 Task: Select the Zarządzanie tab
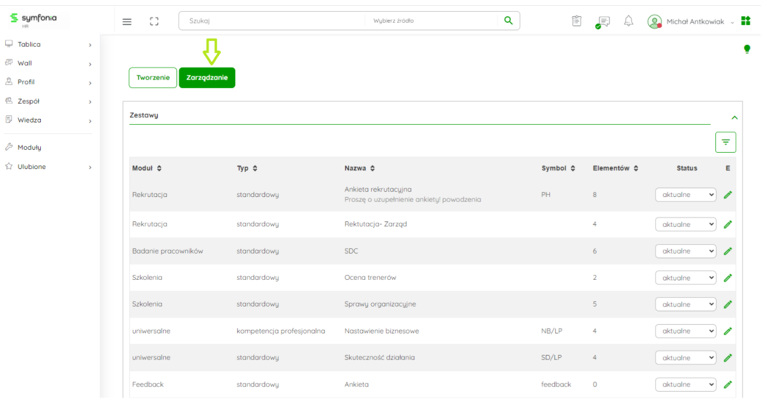[x=207, y=78]
